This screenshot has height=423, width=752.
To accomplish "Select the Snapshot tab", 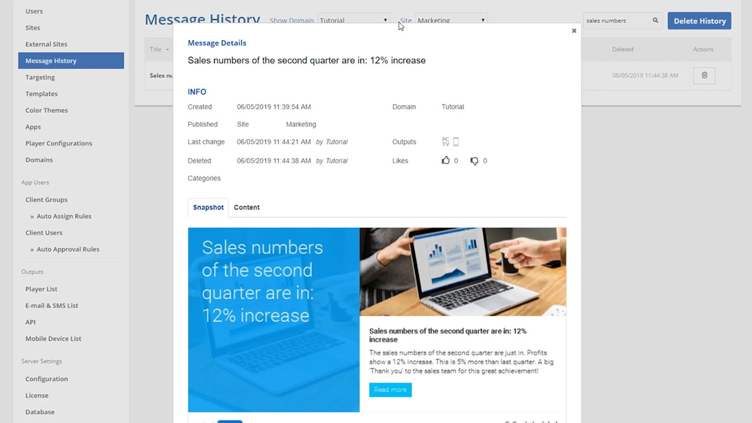I will pyautogui.click(x=208, y=207).
